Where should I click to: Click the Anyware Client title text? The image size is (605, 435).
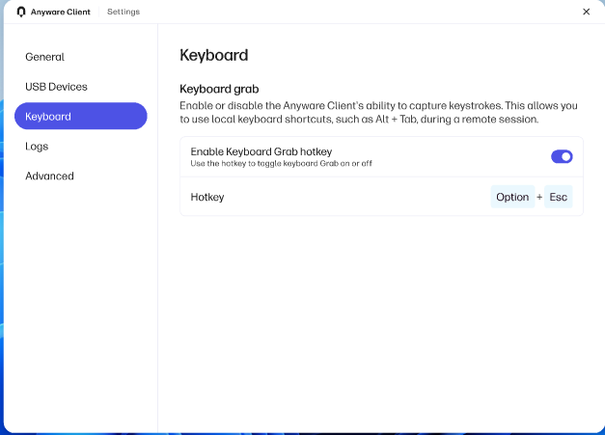click(61, 12)
